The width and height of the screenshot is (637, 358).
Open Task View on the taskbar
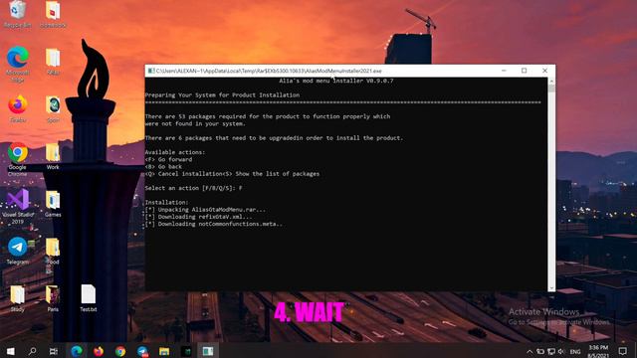pyautogui.click(x=54, y=351)
